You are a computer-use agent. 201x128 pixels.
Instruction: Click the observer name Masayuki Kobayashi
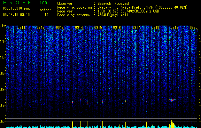pyautogui.click(x=115, y=4)
